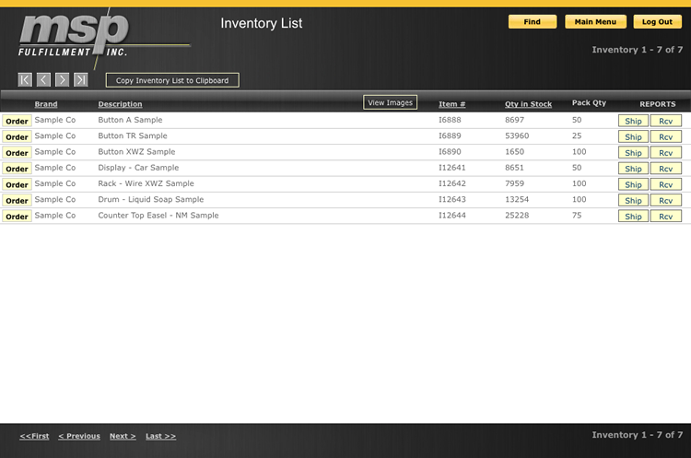691x458 pixels.
Task: Open Rcv report for Display - Car Sample
Action: 664,169
